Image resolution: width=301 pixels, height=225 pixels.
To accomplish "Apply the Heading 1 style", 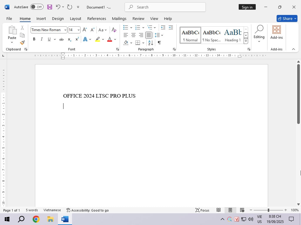I will tap(233, 35).
